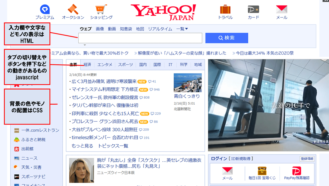
Task: Open headline timelesz新メンバー 合否わかれ目
Action: point(105,138)
